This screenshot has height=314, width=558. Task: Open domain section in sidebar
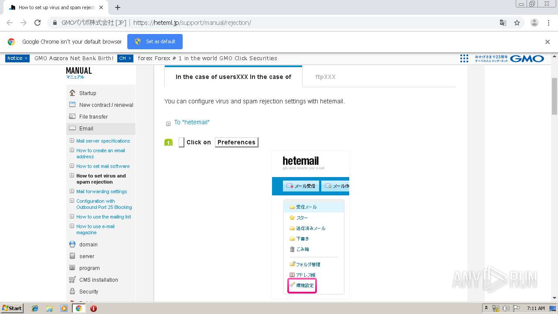point(88,245)
